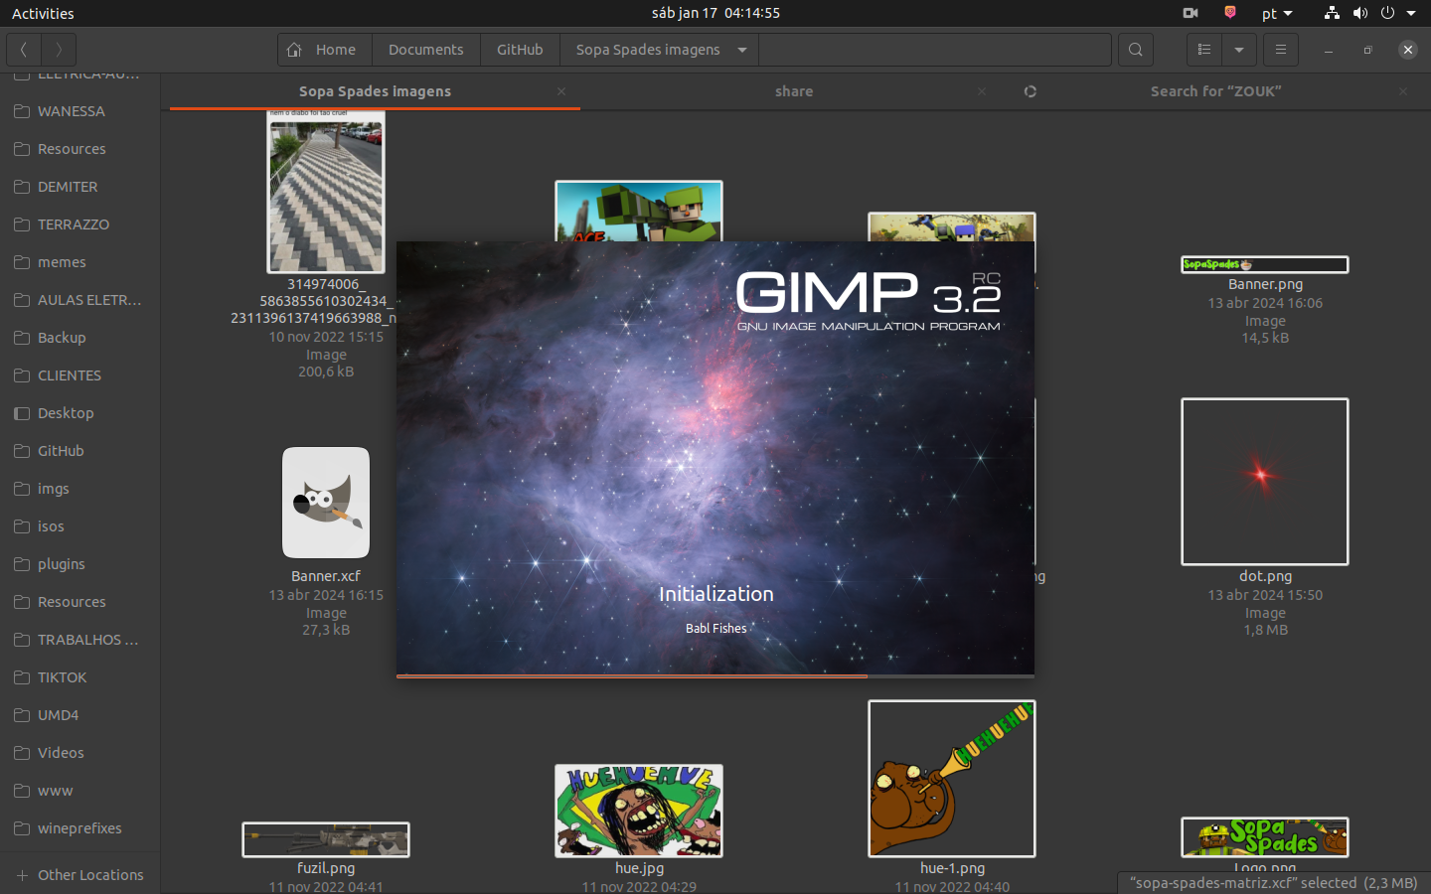This screenshot has height=894, width=1431.
Task: Close the Sopa Spades imagens tab
Action: tap(561, 91)
